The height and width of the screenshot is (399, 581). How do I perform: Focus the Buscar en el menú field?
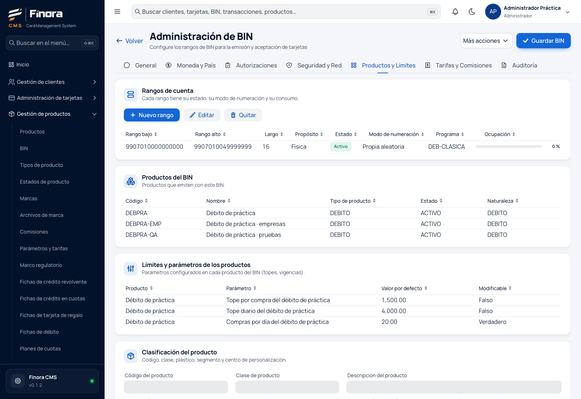click(x=52, y=43)
